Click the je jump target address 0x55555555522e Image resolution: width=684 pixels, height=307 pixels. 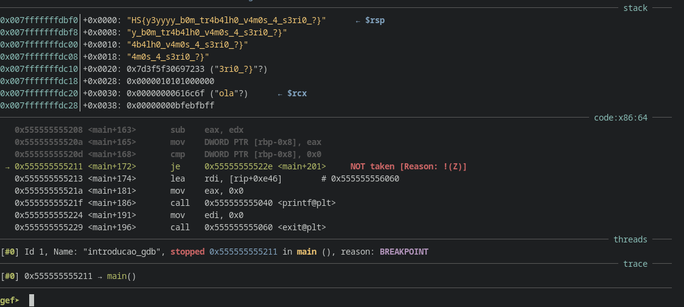pyautogui.click(x=238, y=166)
